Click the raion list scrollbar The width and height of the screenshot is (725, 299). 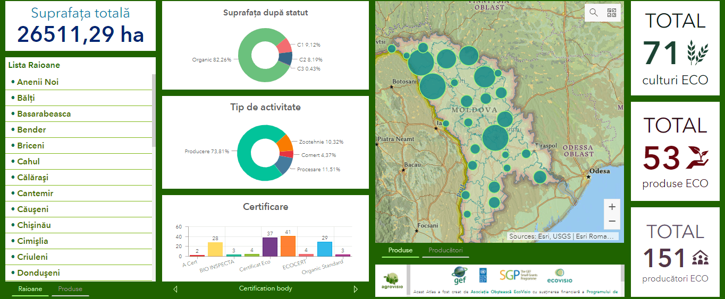pyautogui.click(x=154, y=110)
